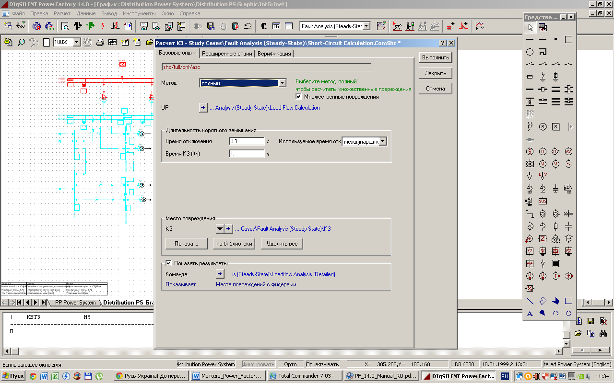Click the calculate initial conditions runner icon

(x=397, y=26)
